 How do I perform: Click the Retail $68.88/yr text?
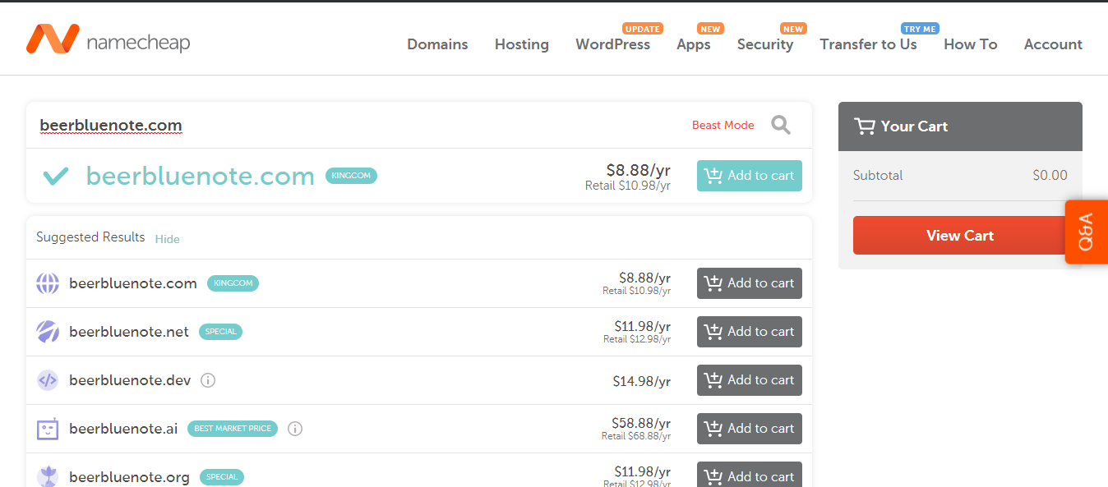(636, 436)
